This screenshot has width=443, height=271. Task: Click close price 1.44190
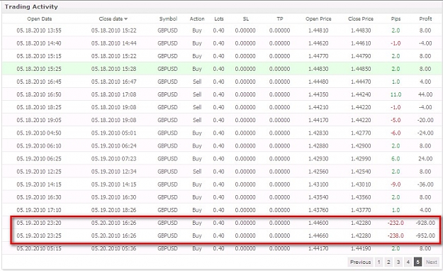[x=361, y=248]
